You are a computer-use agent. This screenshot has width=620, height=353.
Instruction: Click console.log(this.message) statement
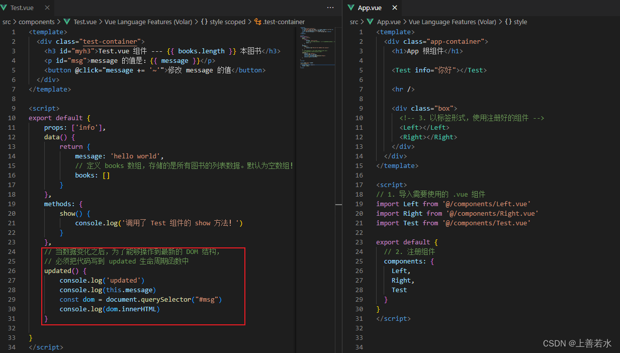(108, 290)
